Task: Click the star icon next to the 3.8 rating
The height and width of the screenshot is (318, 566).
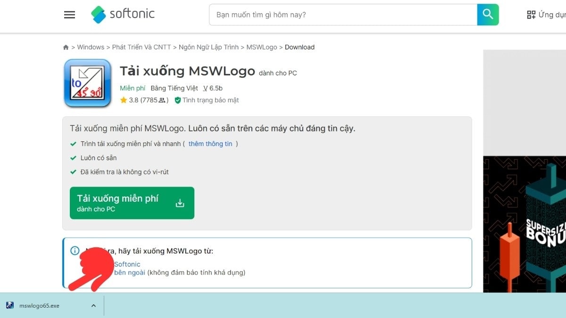Action: (x=125, y=100)
